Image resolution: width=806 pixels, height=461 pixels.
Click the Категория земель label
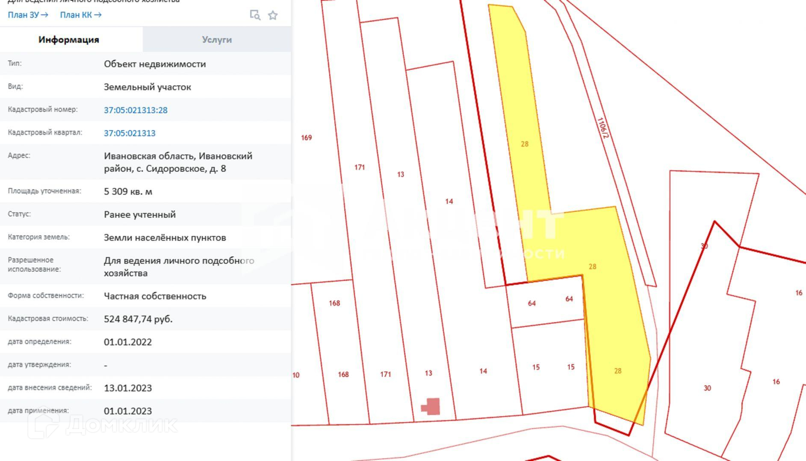[x=38, y=237]
